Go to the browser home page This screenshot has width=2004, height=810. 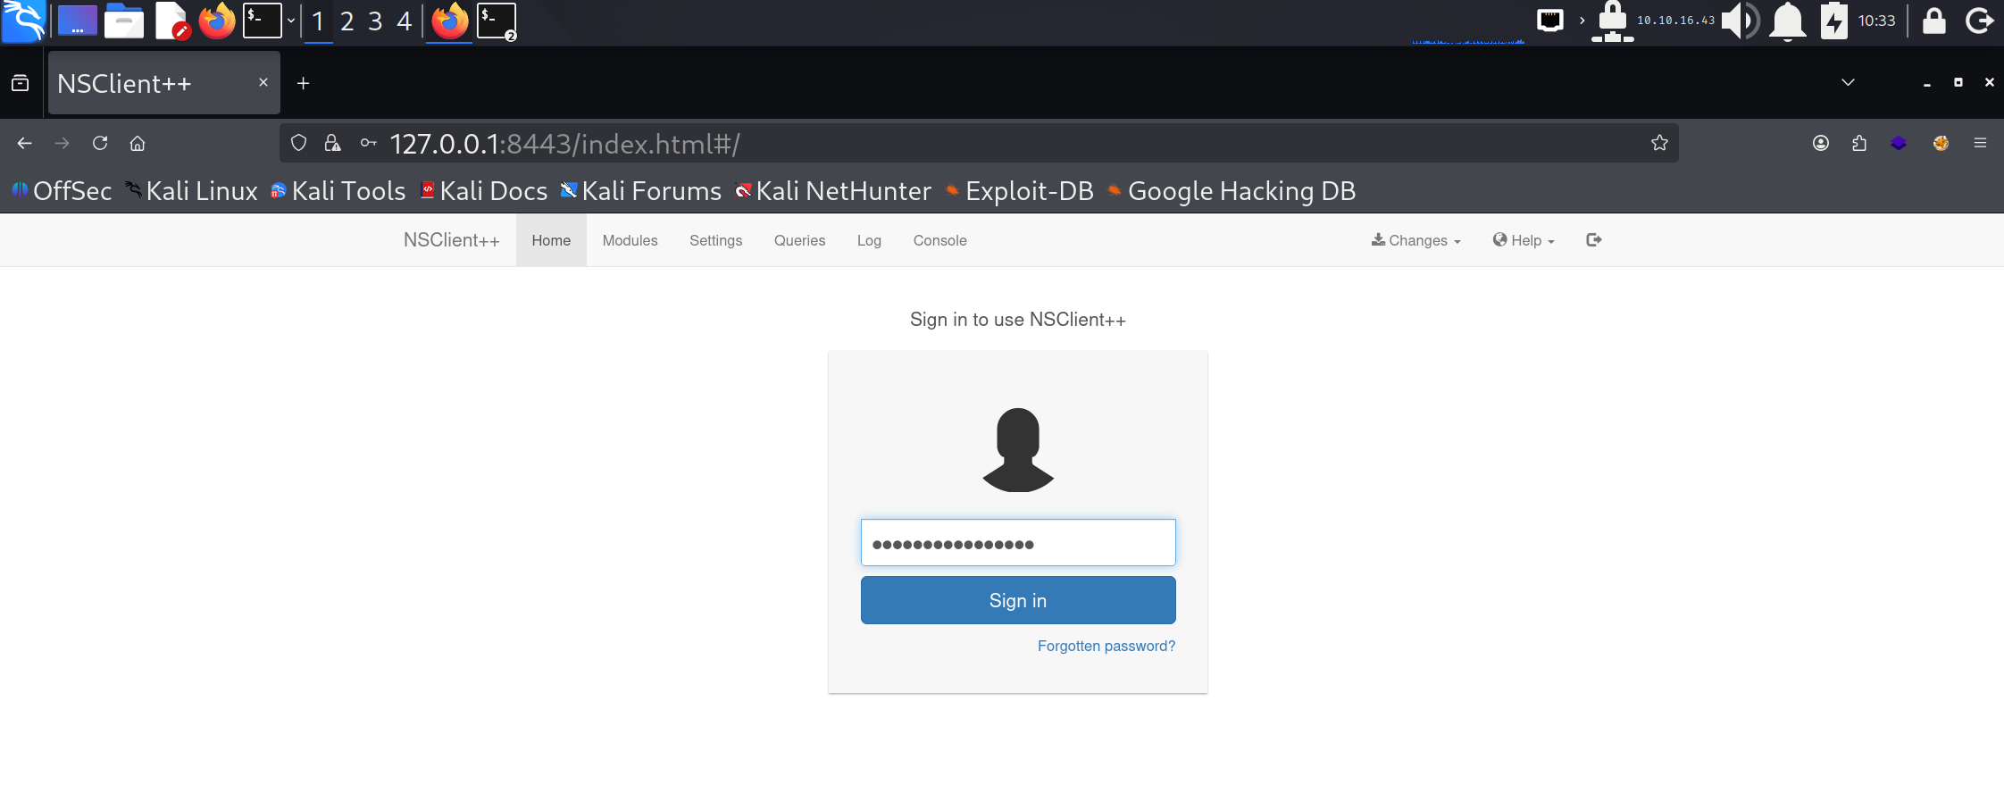138,143
